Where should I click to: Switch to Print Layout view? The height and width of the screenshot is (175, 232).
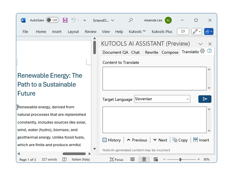pyautogui.click(x=144, y=159)
